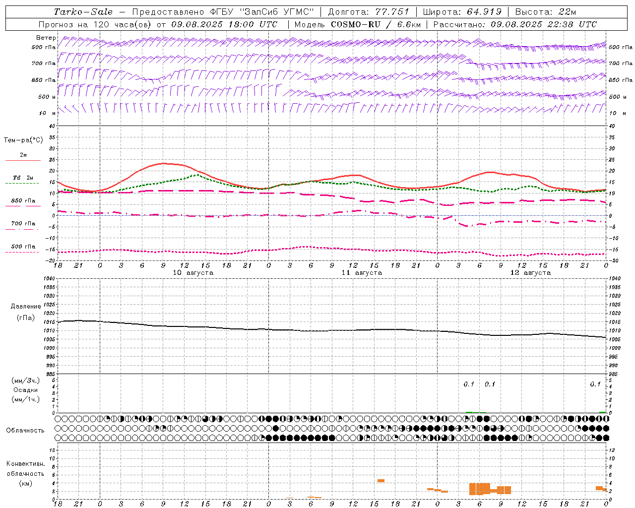This screenshot has height=508, width=635.
Task: Click the "Td 2м" dew point legend entry
Action: pyautogui.click(x=23, y=178)
